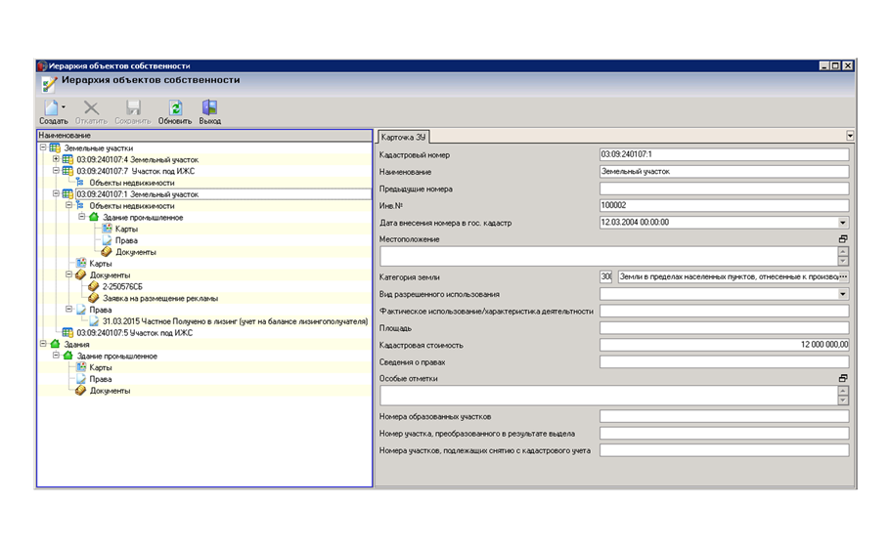Open the Создать dropdown arrow
Image resolution: width=890 pixels, height=547 pixels.
click(x=64, y=106)
